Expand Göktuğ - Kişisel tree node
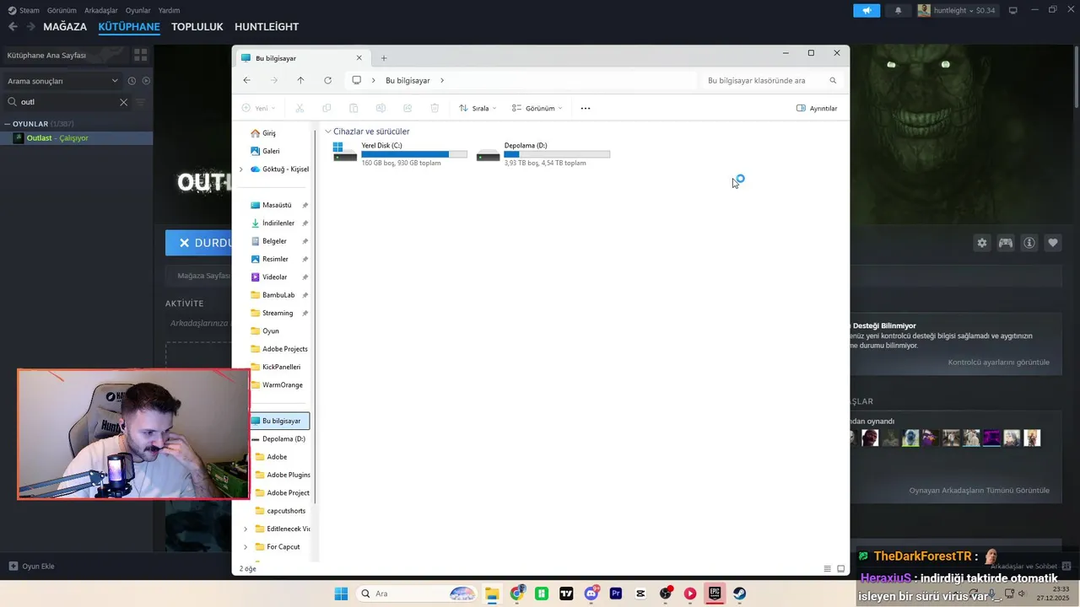 tap(241, 169)
